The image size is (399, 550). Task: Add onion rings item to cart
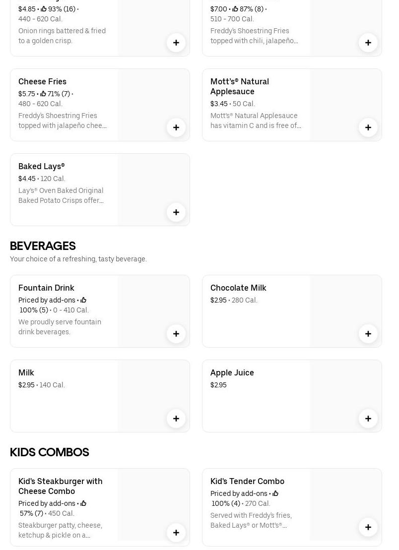(176, 43)
